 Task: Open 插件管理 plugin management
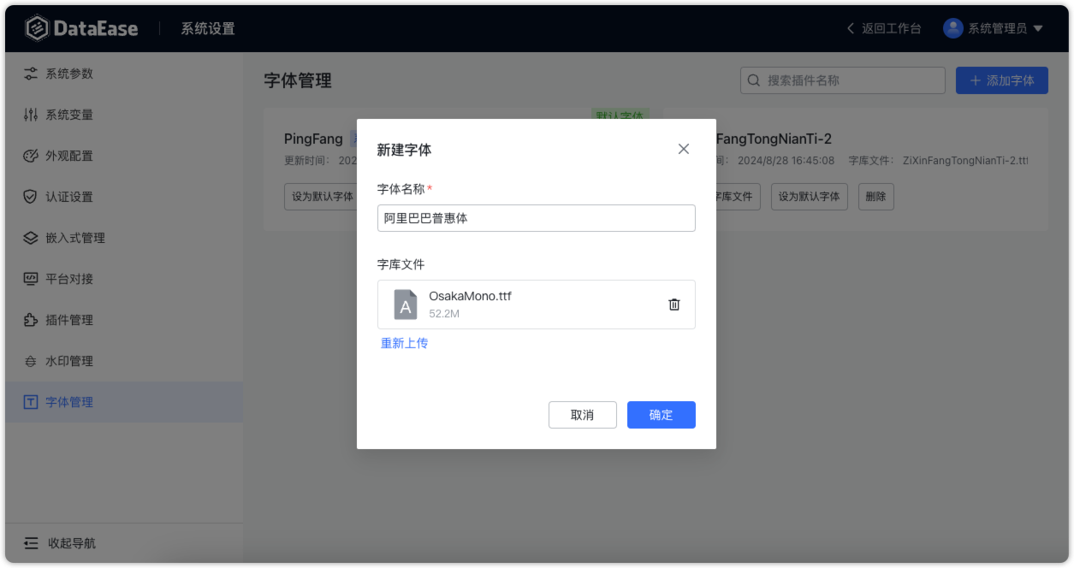[x=31, y=319]
